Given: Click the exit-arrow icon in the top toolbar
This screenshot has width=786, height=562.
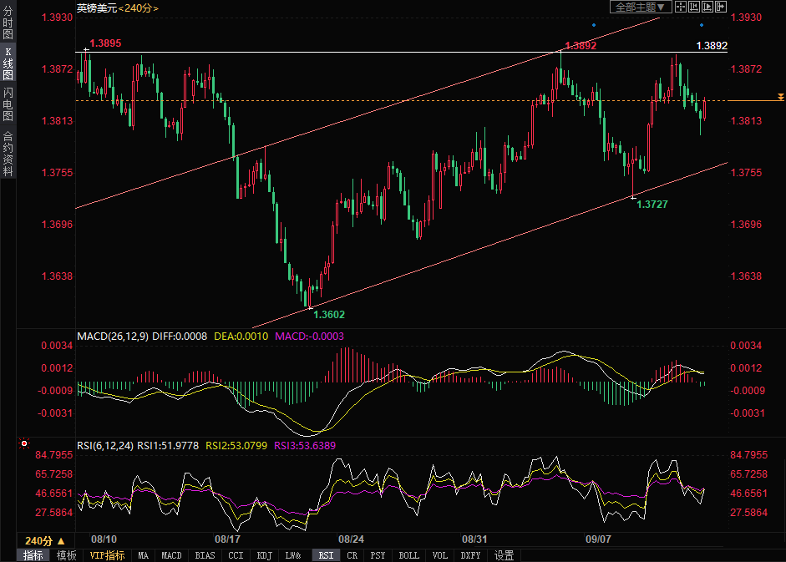Looking at the screenshot, I should [721, 7].
